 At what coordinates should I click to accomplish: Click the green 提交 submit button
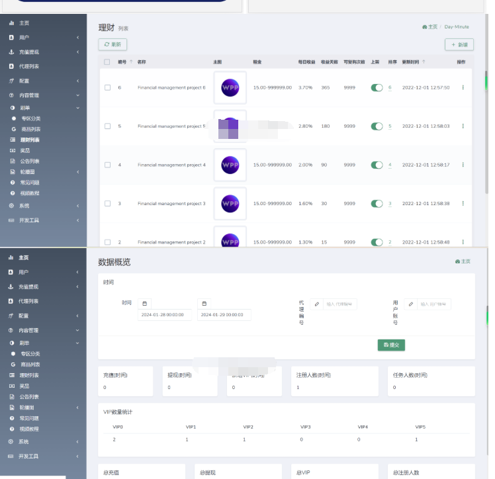coord(391,345)
